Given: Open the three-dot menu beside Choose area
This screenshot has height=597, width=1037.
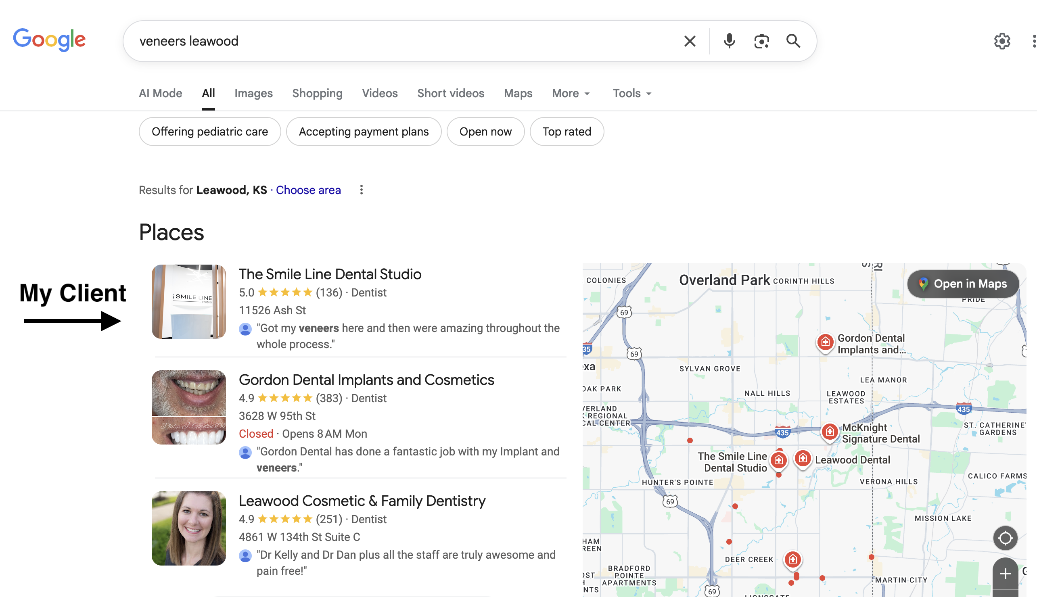Looking at the screenshot, I should click(361, 190).
